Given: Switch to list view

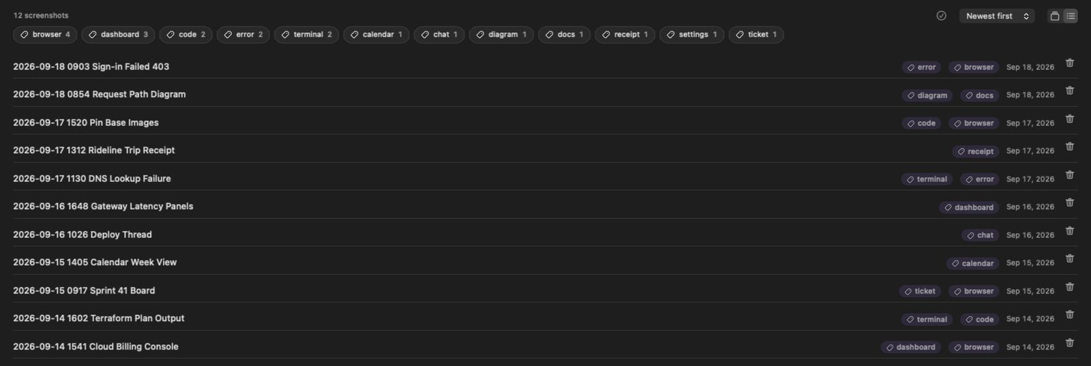Looking at the screenshot, I should tap(1071, 16).
